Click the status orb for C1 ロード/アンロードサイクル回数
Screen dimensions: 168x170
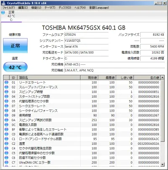pos(6,139)
